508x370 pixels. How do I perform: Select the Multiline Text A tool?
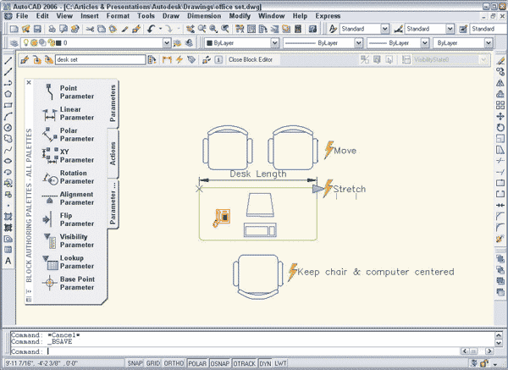coord(8,261)
